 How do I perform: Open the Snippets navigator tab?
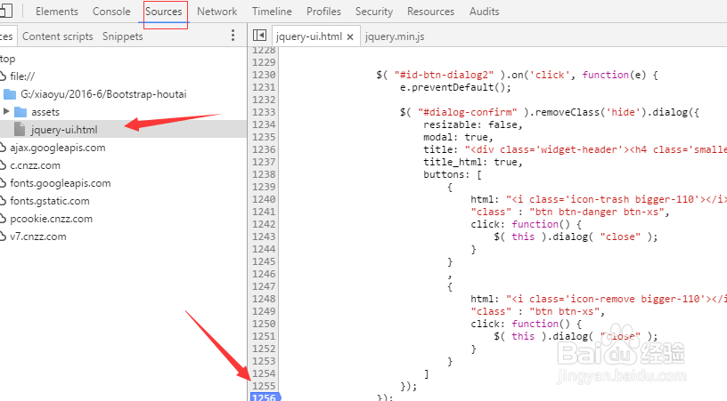coord(122,36)
